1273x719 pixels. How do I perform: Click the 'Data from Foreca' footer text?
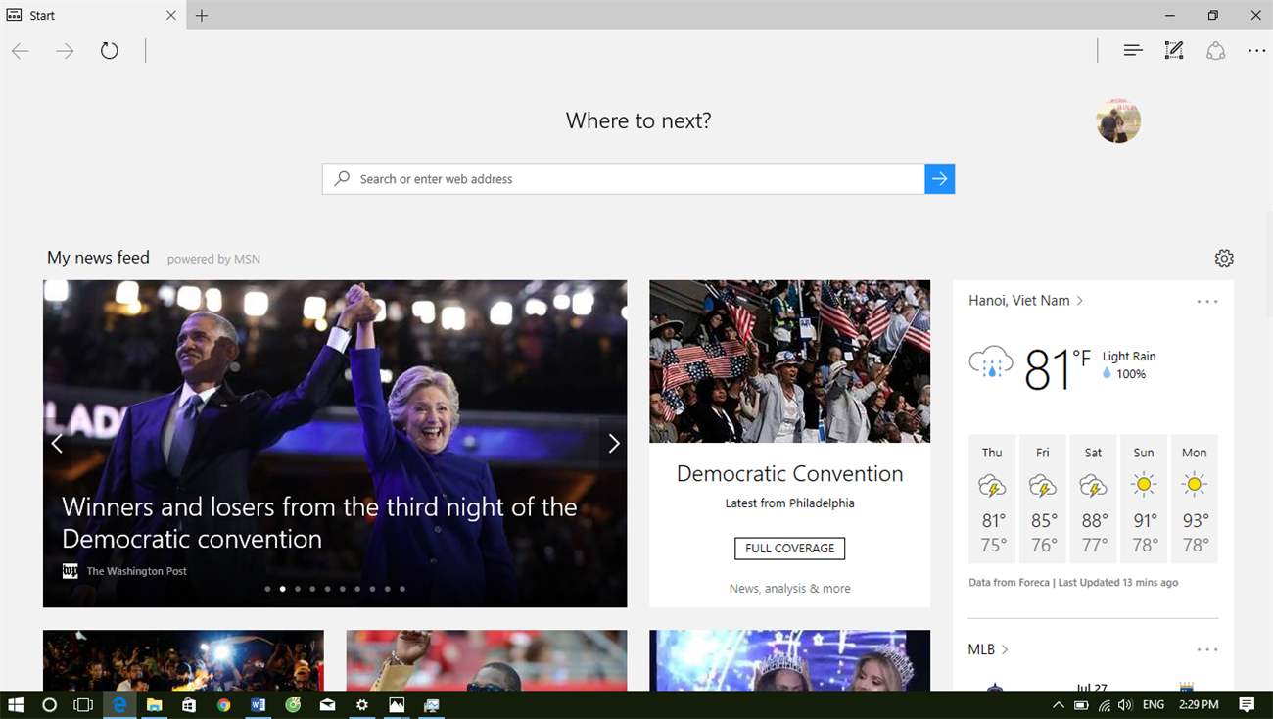point(1009,582)
